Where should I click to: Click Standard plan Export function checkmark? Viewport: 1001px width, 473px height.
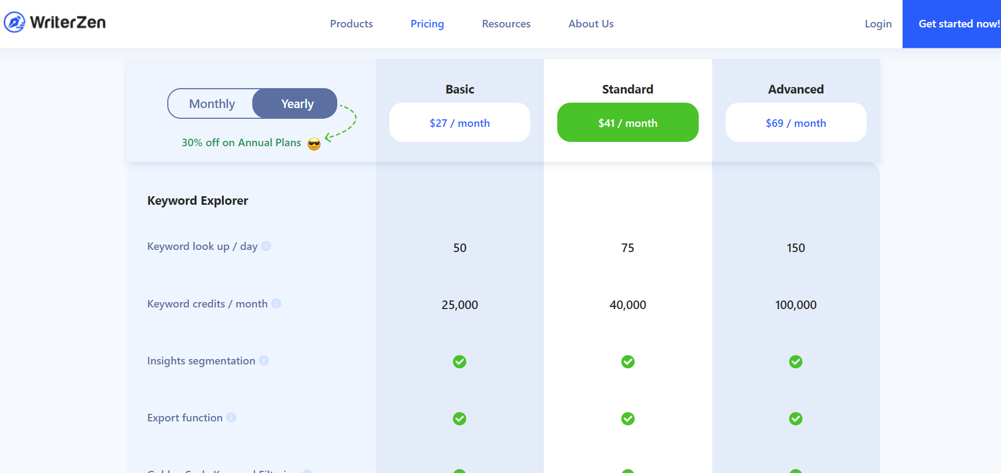tap(628, 419)
